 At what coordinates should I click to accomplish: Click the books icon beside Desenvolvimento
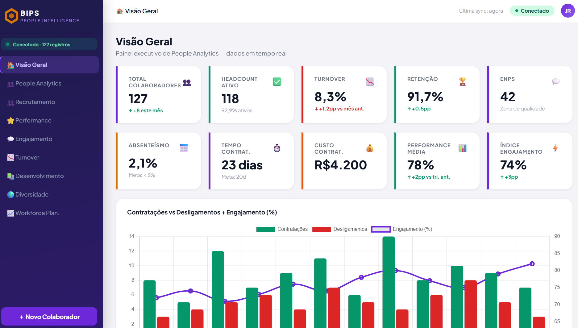tap(10, 176)
